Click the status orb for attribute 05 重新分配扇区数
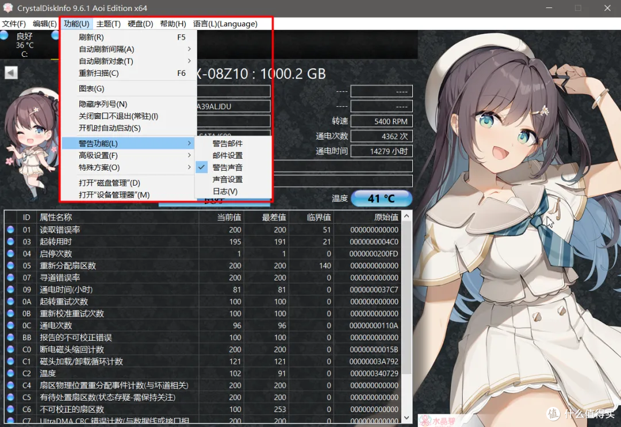Image resolution: width=621 pixels, height=427 pixels. coord(11,266)
